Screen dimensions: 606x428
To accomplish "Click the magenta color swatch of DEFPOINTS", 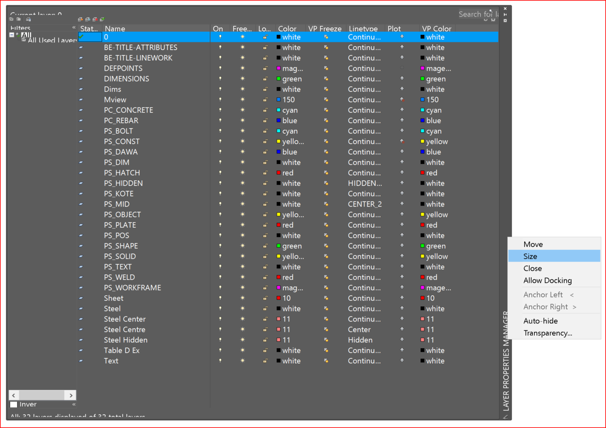I will pos(279,68).
